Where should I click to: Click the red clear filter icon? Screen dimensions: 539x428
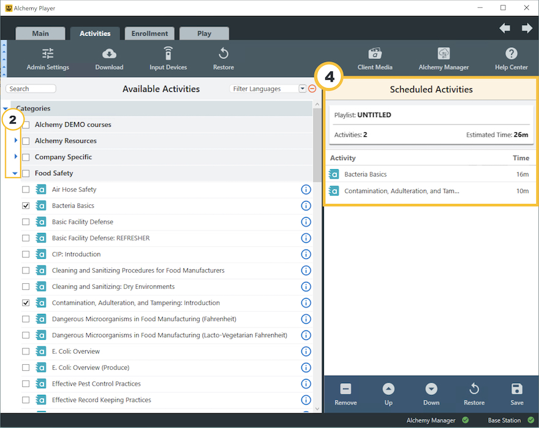pyautogui.click(x=312, y=89)
